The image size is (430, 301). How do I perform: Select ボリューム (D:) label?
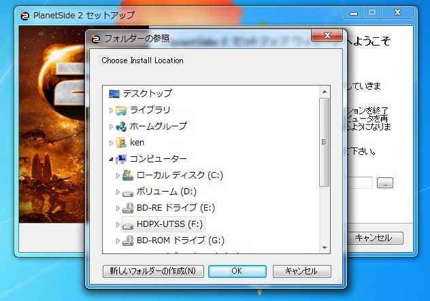167,192
